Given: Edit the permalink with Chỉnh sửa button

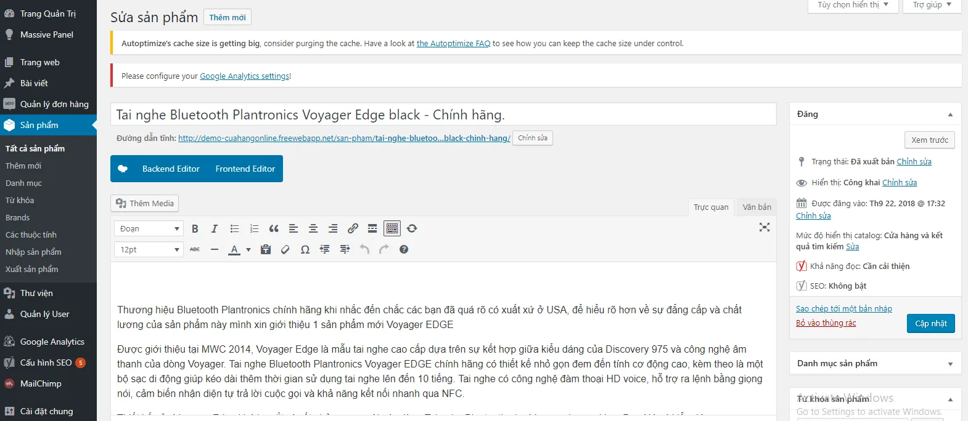Looking at the screenshot, I should tap(533, 138).
